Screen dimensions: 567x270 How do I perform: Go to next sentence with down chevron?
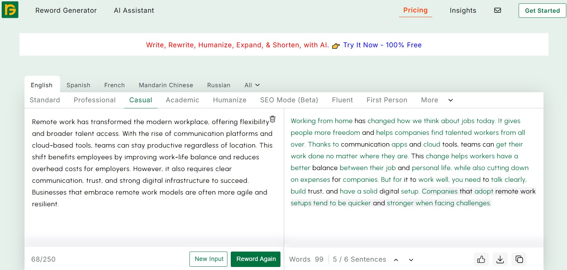[x=411, y=260]
